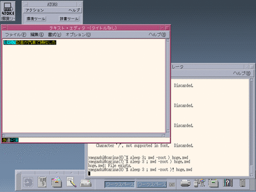The image size is (256, 192).
Task: Open the 編集(E) menu in the text editor
Action: click(x=37, y=35)
